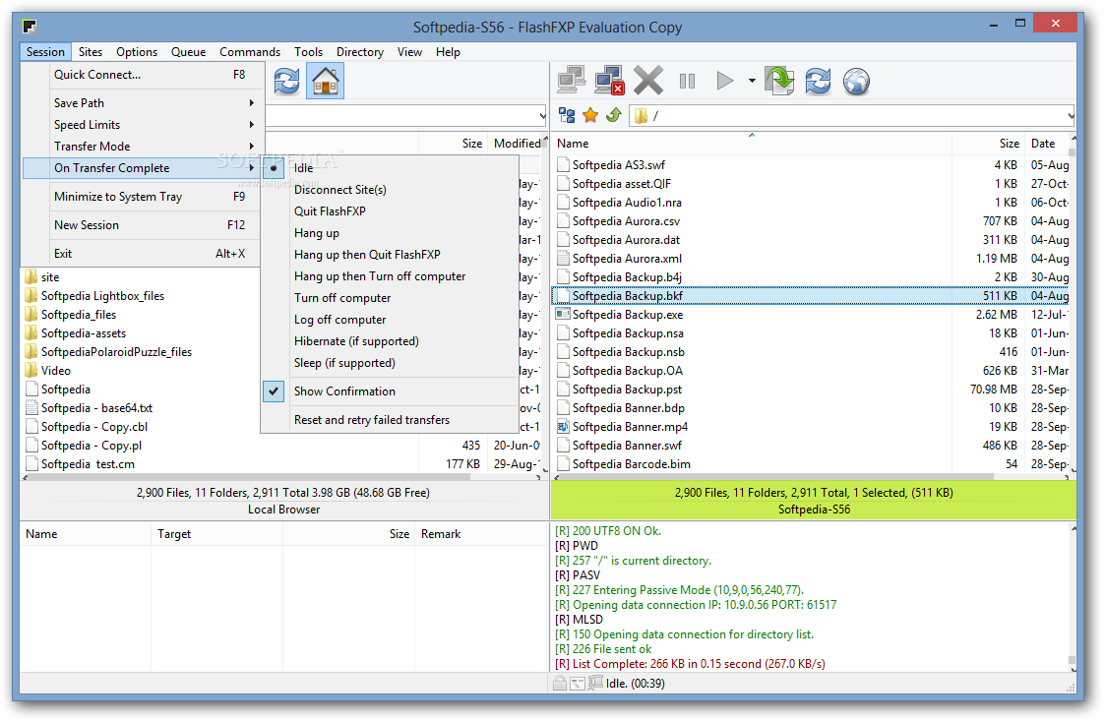The image size is (1104, 721).
Task: Click the remote pane Refresh icon
Action: tap(818, 81)
